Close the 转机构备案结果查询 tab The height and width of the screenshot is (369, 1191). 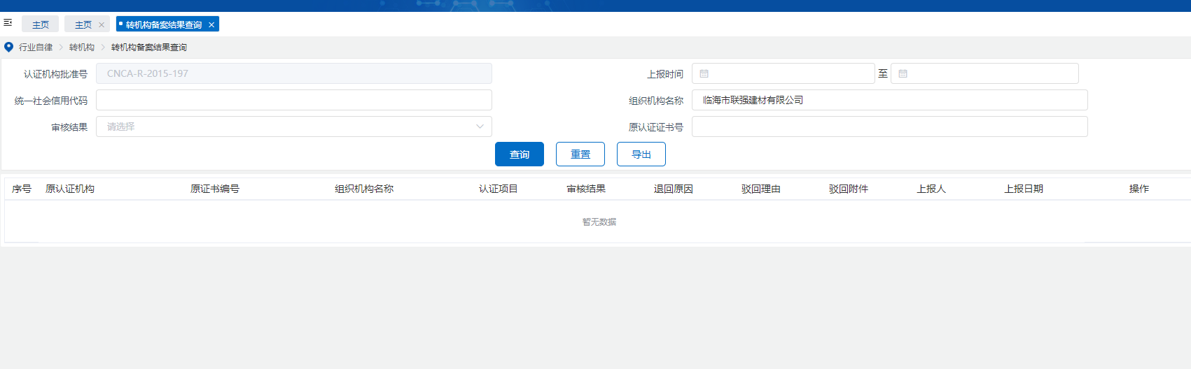[211, 24]
